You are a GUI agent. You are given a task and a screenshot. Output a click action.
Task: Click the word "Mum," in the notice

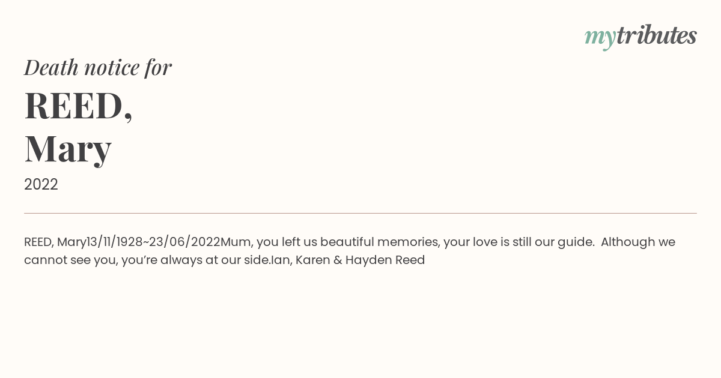pos(237,242)
